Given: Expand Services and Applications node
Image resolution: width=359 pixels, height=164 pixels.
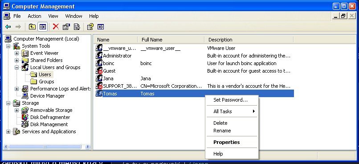Looking at the screenshot, I should (x=8, y=131).
